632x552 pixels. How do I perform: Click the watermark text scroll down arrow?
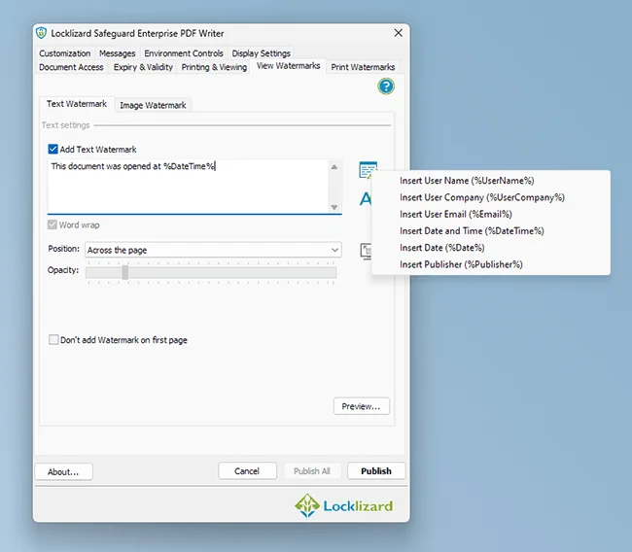[334, 207]
